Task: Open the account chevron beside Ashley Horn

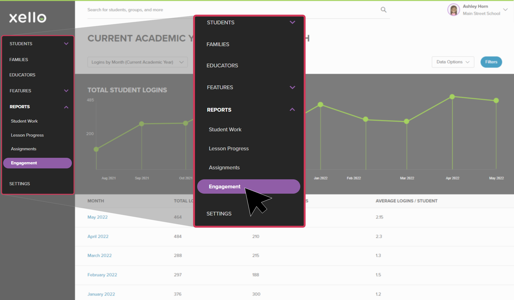Action: (505, 10)
